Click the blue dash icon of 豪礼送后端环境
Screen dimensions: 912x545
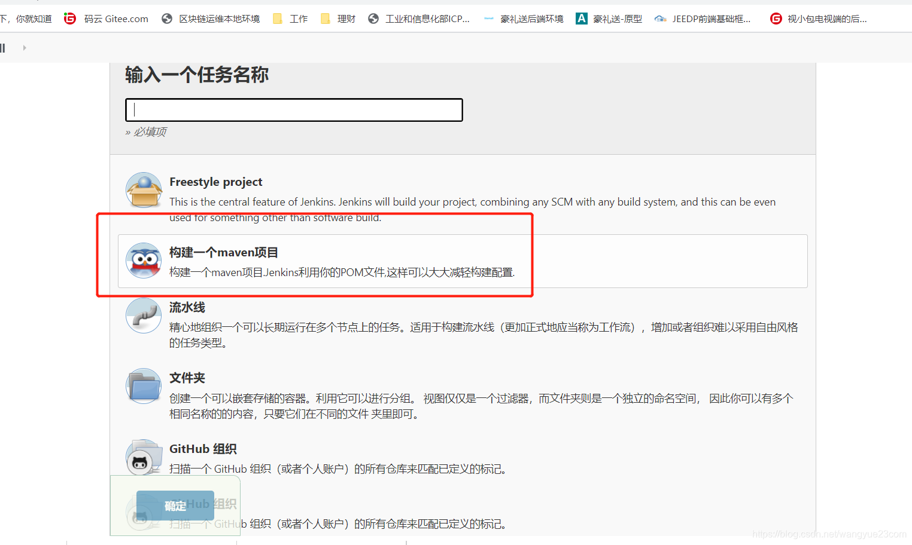click(489, 19)
